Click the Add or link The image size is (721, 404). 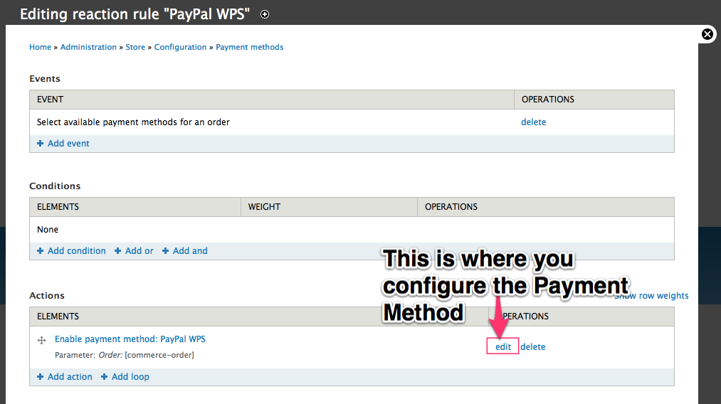click(x=134, y=251)
